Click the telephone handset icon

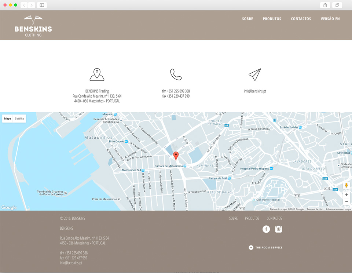(176, 74)
